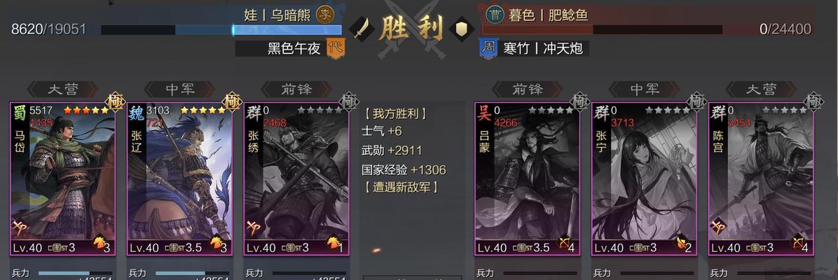
Task: Click the blue 周 banner badge
Action: [488, 48]
